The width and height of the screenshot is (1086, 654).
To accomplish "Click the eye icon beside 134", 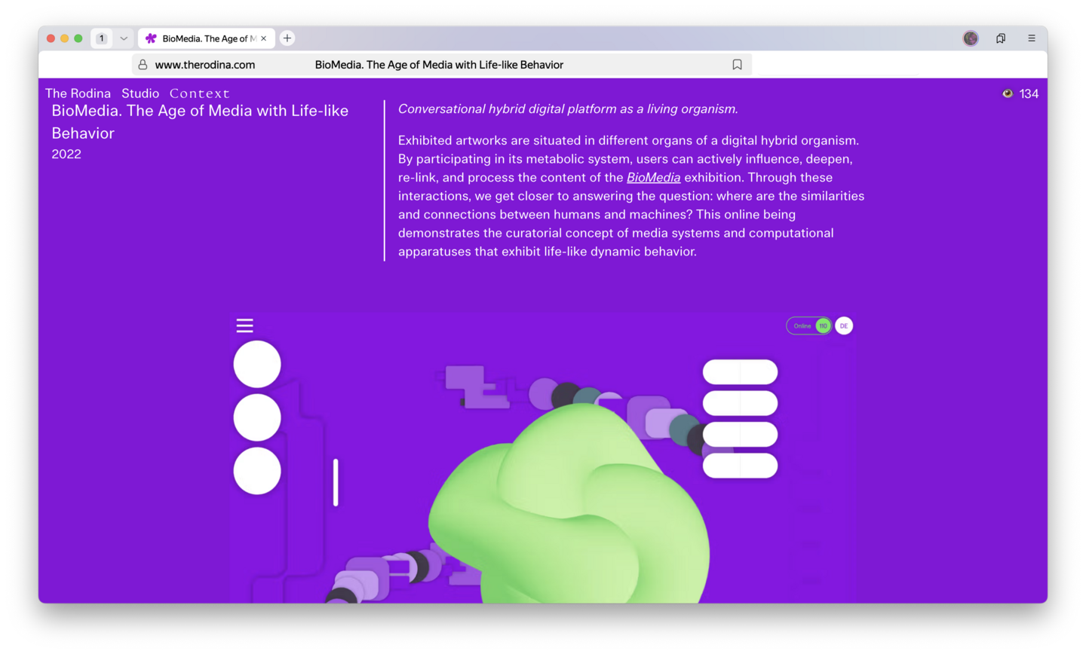I will click(x=1008, y=93).
